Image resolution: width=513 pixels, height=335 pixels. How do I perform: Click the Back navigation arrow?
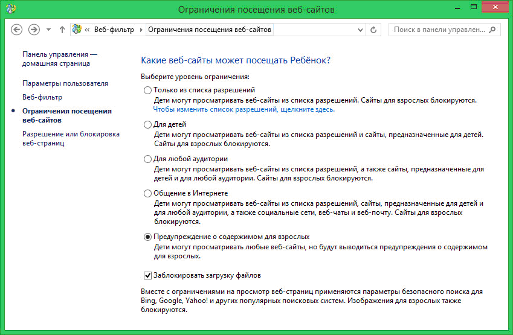[17, 30]
